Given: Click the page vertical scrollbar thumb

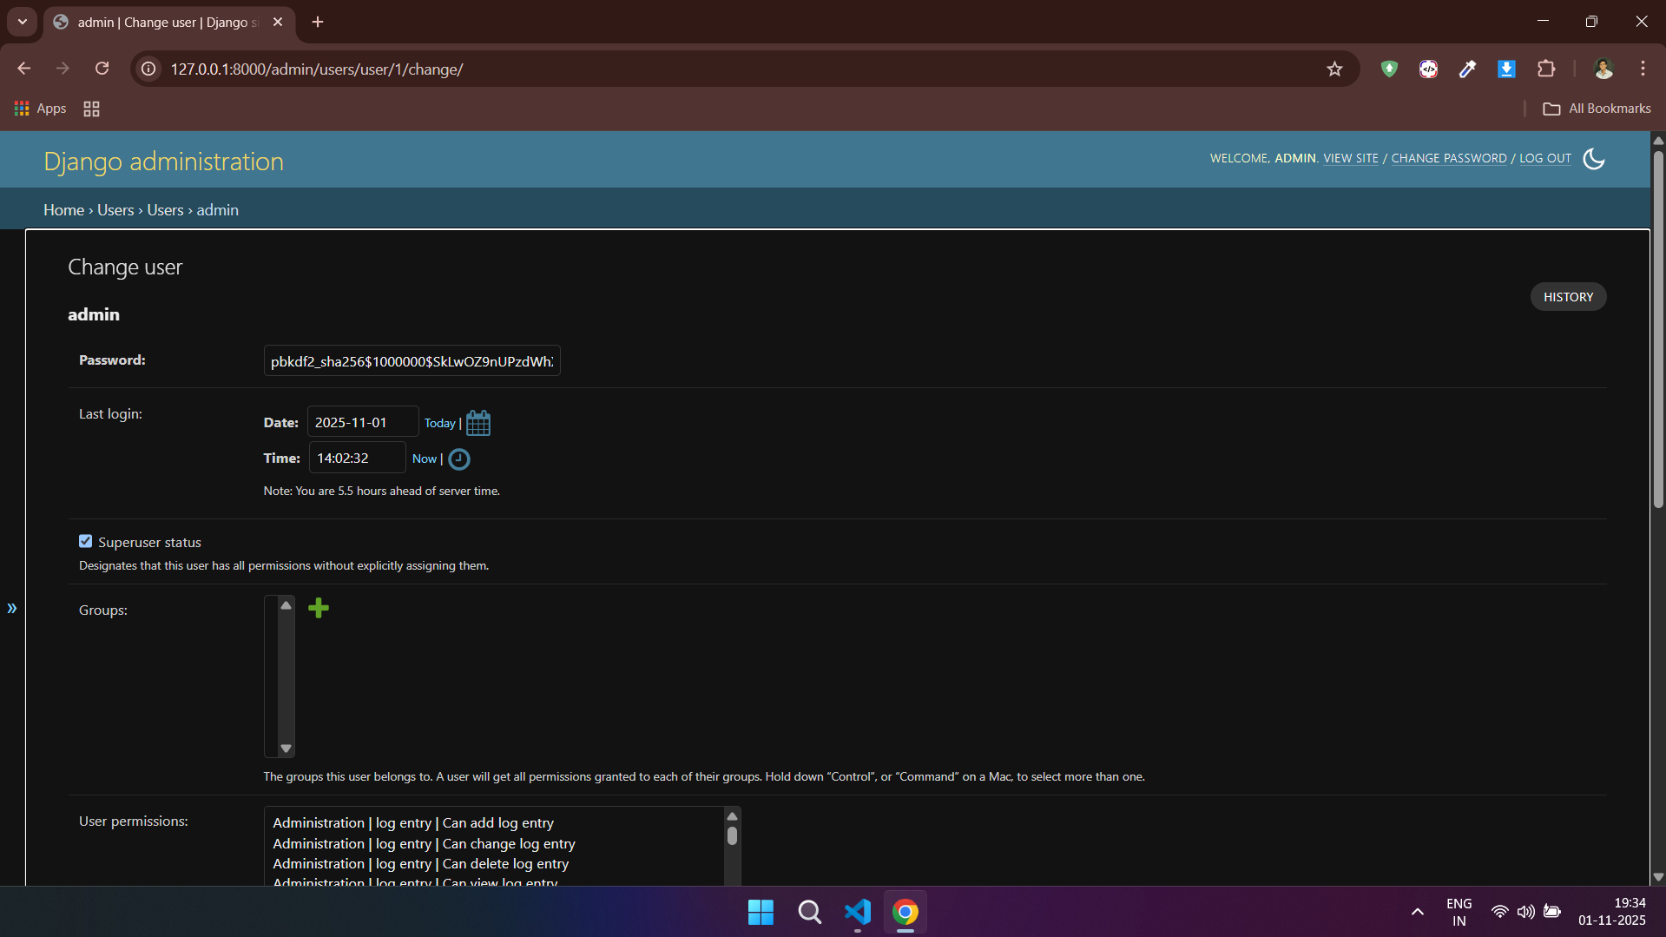Looking at the screenshot, I should [x=1658, y=330].
